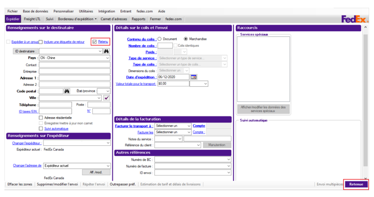Click Nombre de colis link
374x197 pixels.
tap(142, 45)
